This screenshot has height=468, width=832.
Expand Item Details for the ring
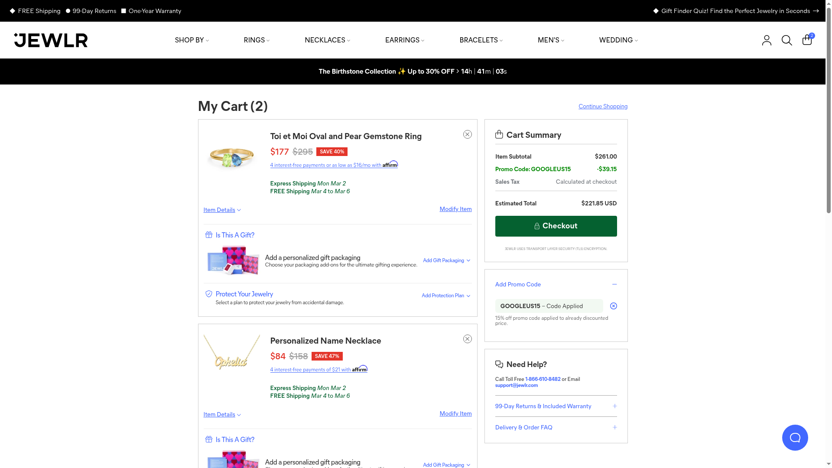(x=222, y=210)
